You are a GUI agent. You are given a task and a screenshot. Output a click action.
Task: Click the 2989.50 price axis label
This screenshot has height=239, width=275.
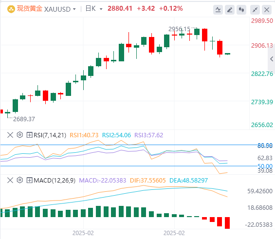(x=262, y=21)
